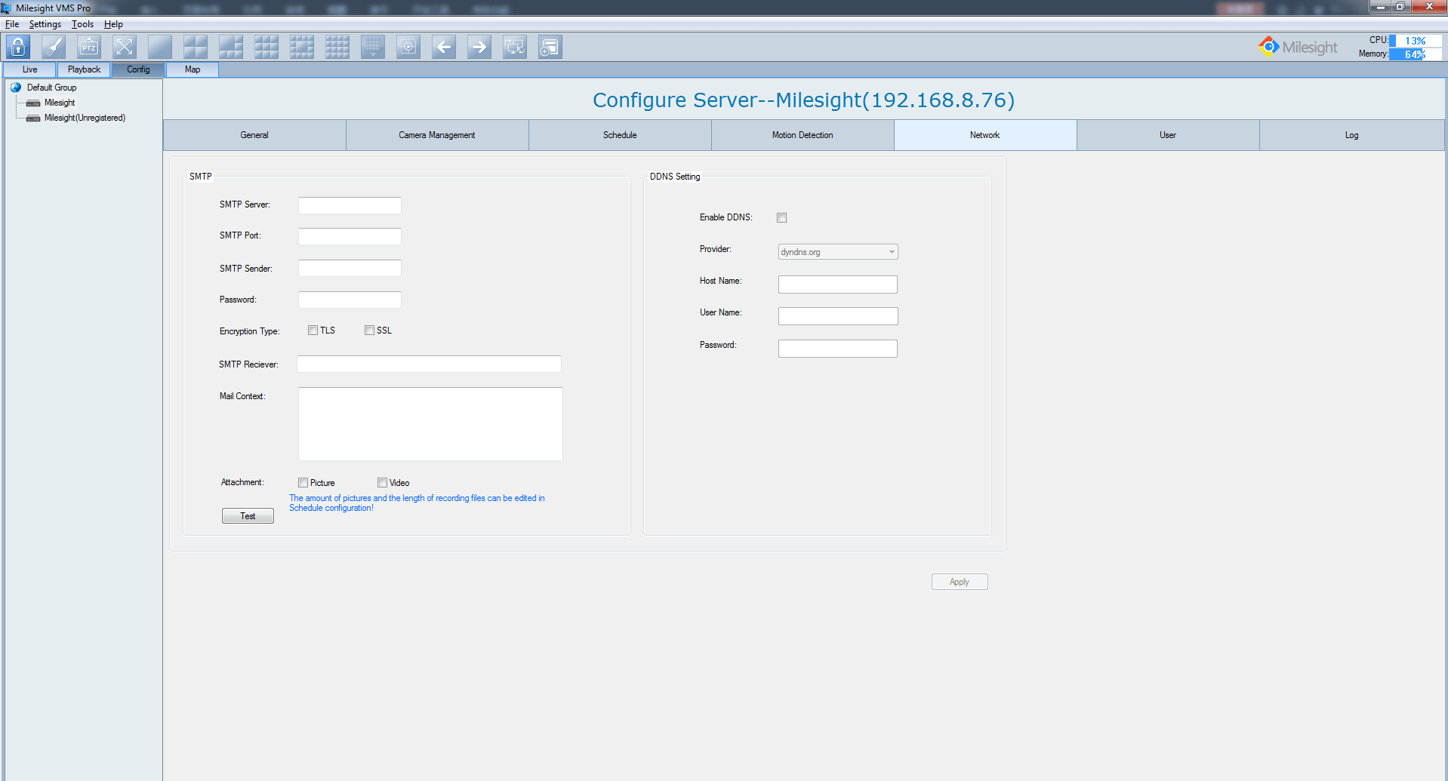Image resolution: width=1448 pixels, height=781 pixels.
Task: Click the Mail Context text area
Action: tap(430, 424)
